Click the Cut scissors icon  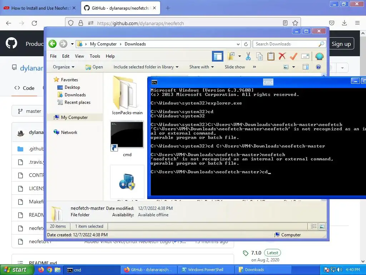pyautogui.click(x=248, y=56)
